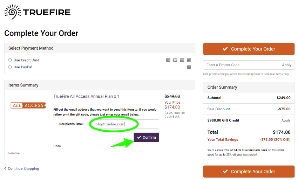Click the top Complete Your Order button
Viewport: 298px width, 180px height.
(249, 49)
